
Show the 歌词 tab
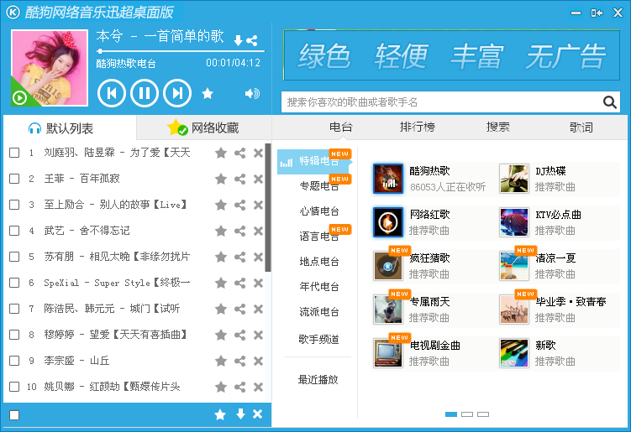tap(581, 127)
